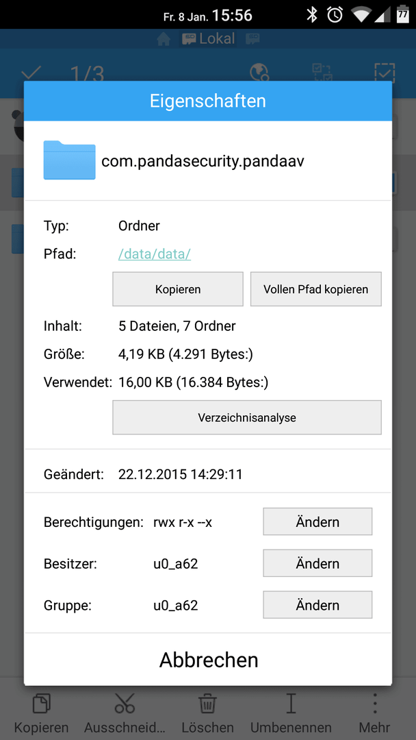Dismiss dialog with Abbrechen
Image resolution: width=416 pixels, height=740 pixels.
[x=208, y=659]
